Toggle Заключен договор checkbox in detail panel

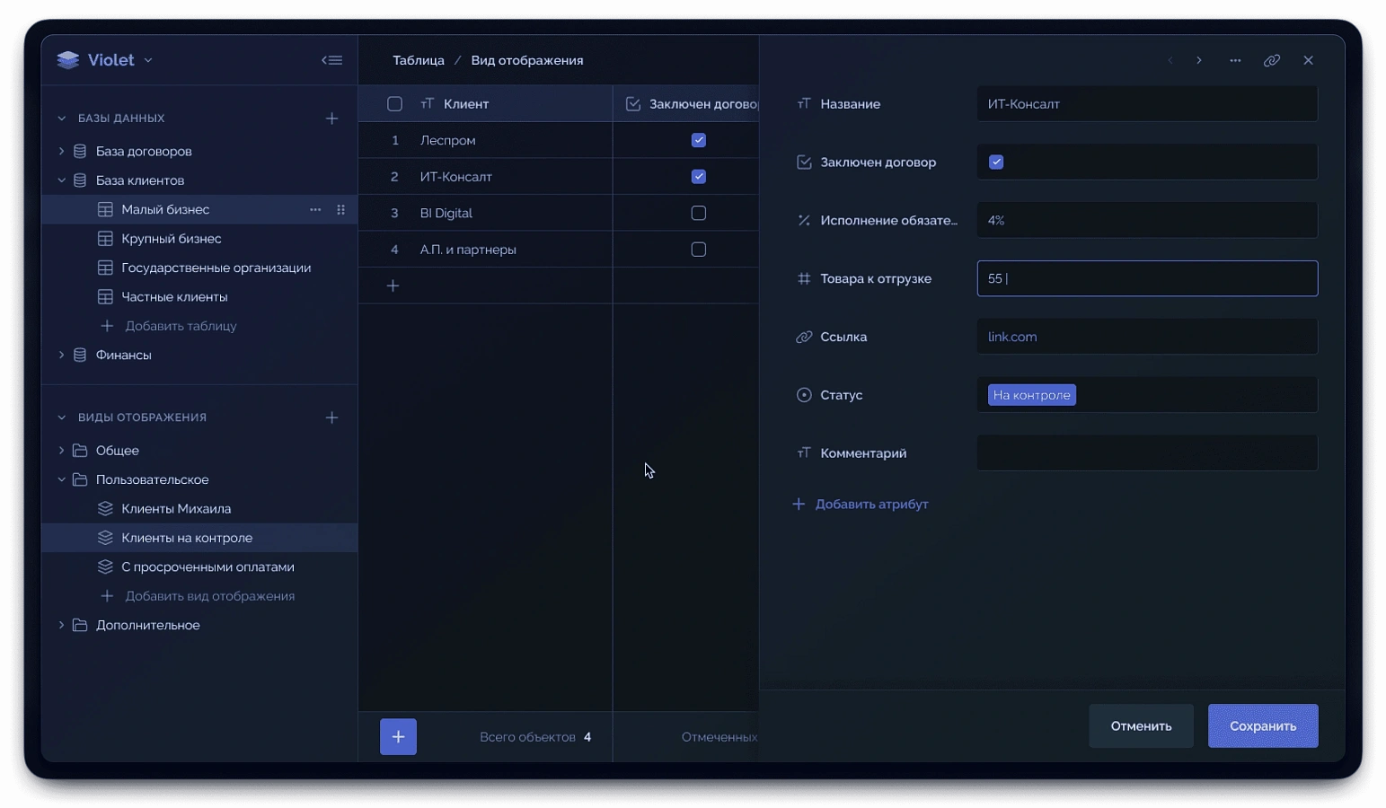996,162
